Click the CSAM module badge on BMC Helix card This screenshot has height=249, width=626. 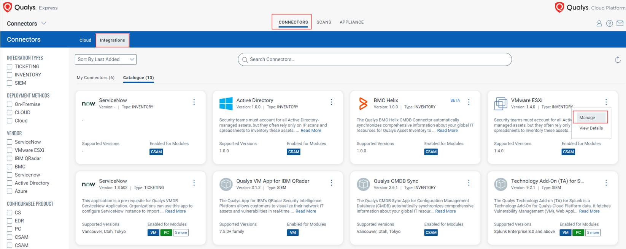(x=431, y=152)
